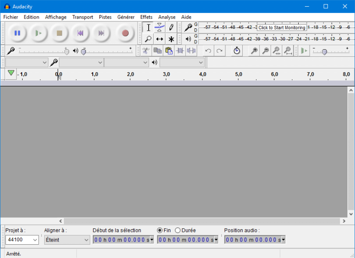Stop audio with the Stop button

[59, 33]
